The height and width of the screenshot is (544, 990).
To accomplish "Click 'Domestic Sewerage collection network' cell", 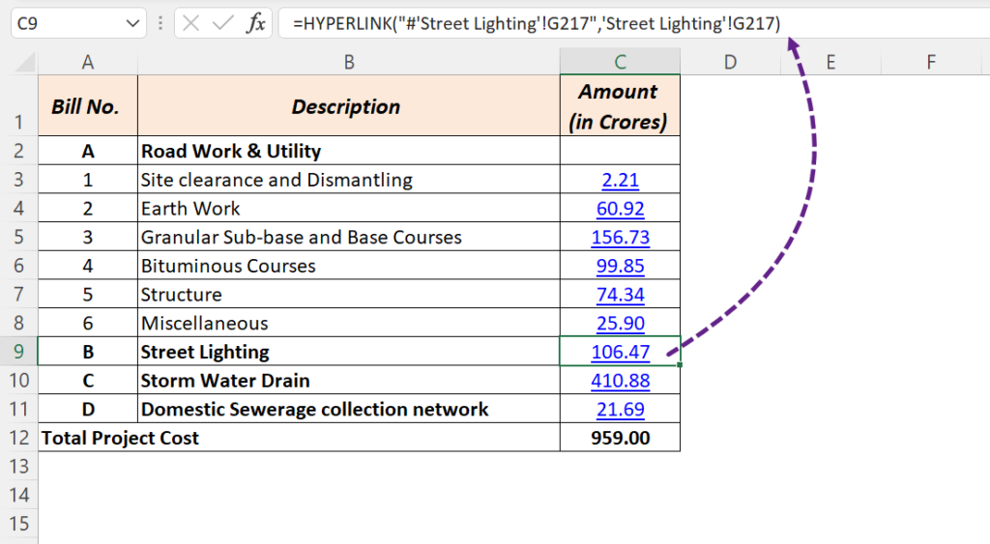I will pos(348,409).
